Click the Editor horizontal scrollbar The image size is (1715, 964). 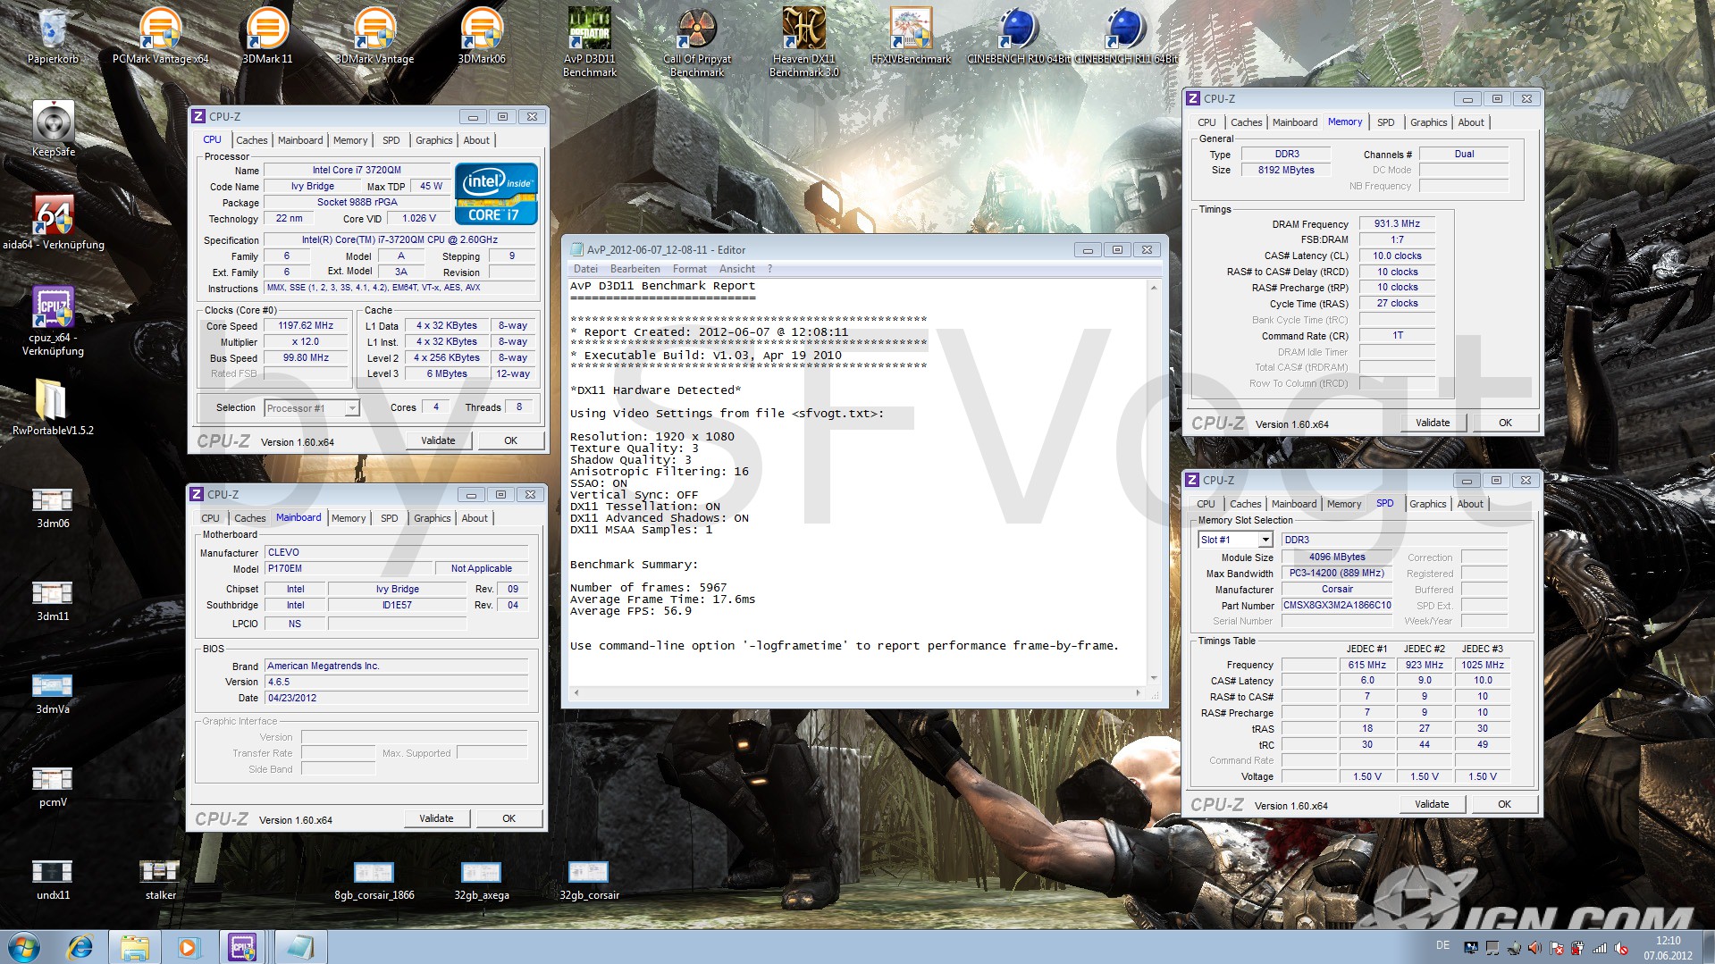(x=858, y=692)
